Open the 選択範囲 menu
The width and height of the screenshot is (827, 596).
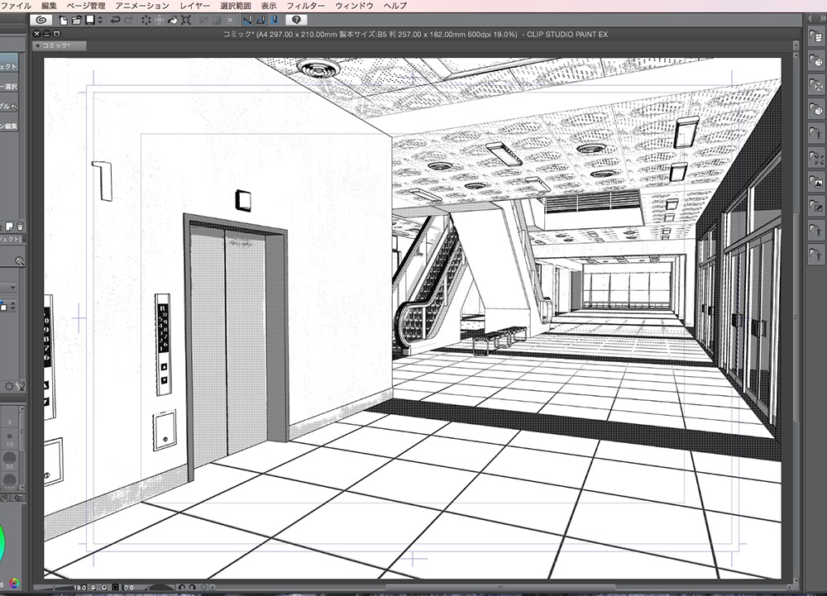coord(235,6)
